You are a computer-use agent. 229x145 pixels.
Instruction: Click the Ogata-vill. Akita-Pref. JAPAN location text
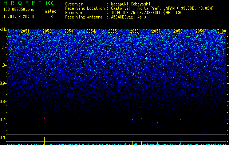143,8
